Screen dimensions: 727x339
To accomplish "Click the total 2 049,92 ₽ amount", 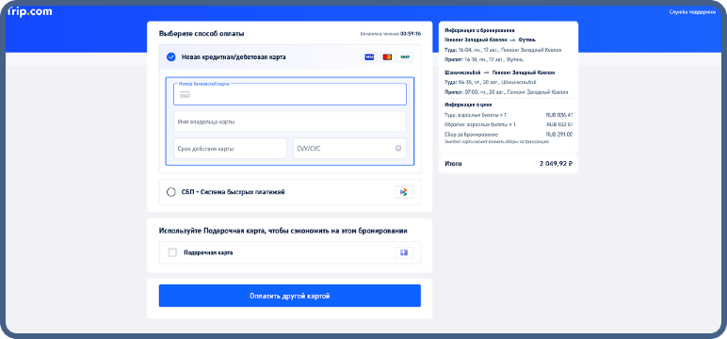I will pyautogui.click(x=557, y=164).
